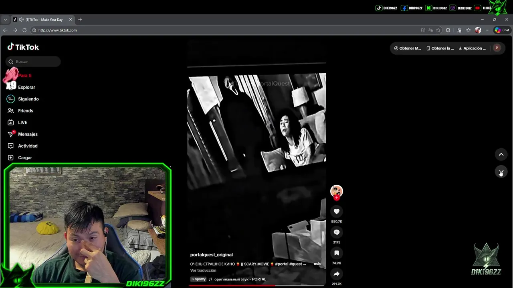Click the browser address bar URL
The height and width of the screenshot is (288, 513).
tap(58, 30)
